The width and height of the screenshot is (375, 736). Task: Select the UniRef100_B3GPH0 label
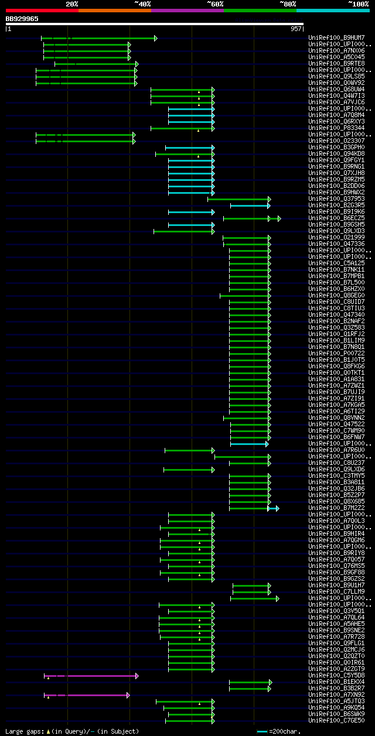point(336,148)
